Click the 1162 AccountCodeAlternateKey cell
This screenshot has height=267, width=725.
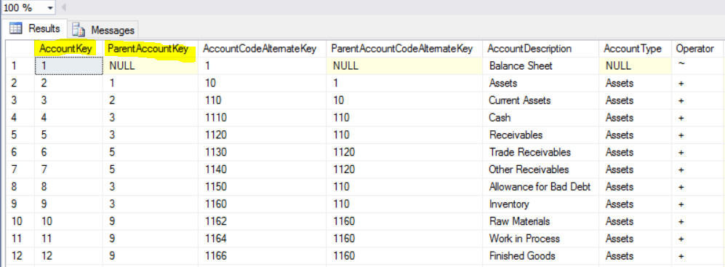[263, 221]
